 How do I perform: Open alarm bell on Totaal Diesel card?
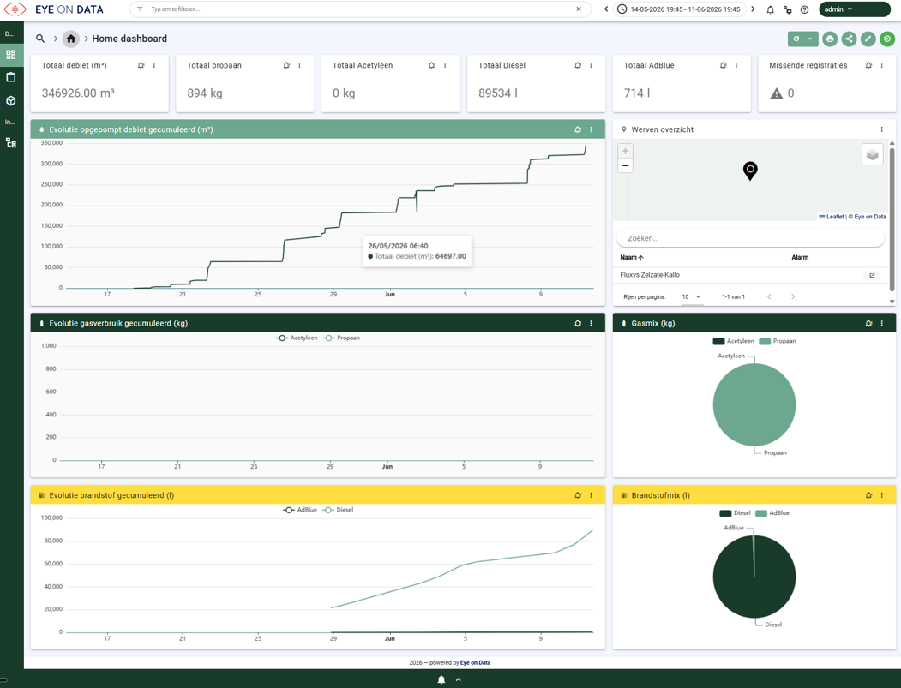click(x=578, y=65)
